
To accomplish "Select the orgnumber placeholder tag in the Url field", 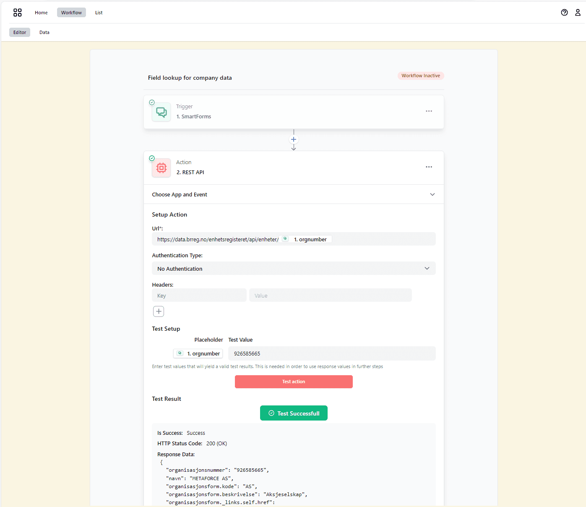I will [x=306, y=239].
